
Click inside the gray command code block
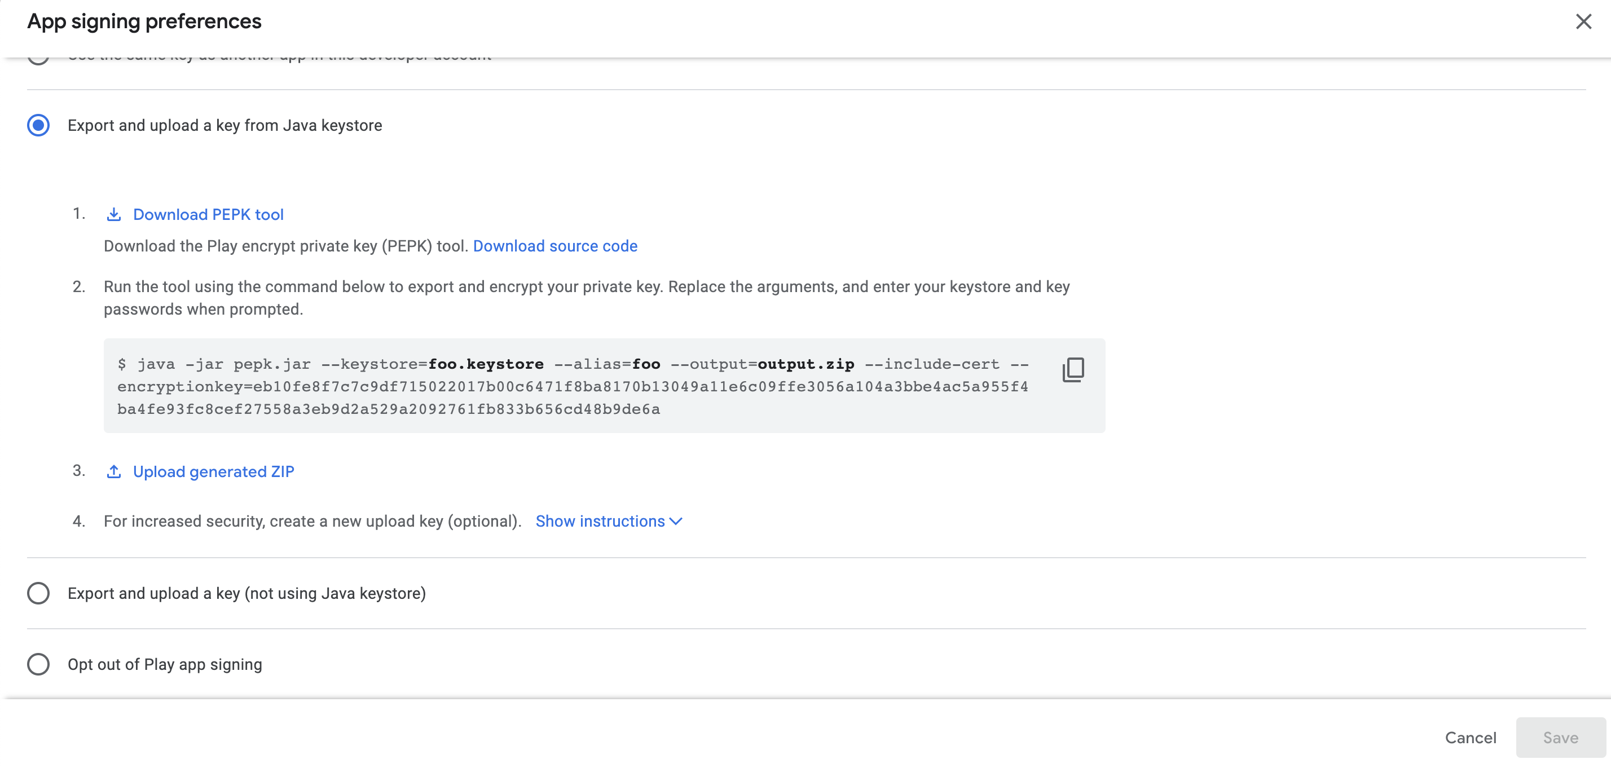pyautogui.click(x=563, y=386)
